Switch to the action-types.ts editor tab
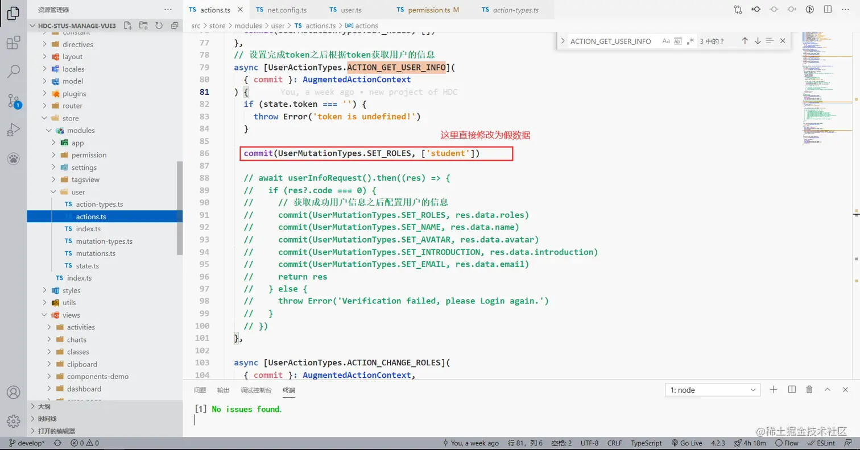 tap(515, 10)
